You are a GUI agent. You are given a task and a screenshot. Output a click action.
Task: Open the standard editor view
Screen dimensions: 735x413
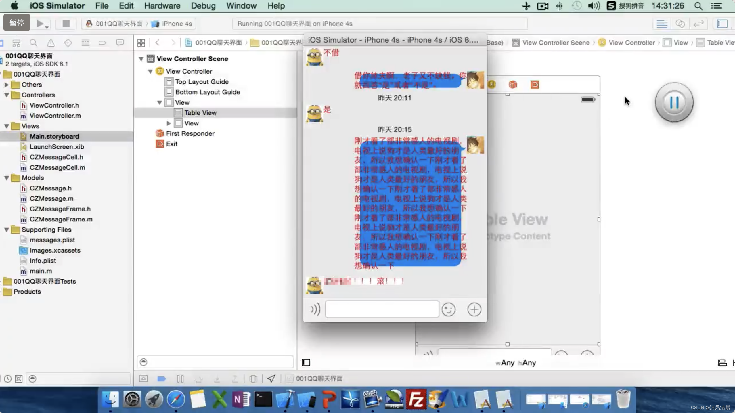pos(662,24)
